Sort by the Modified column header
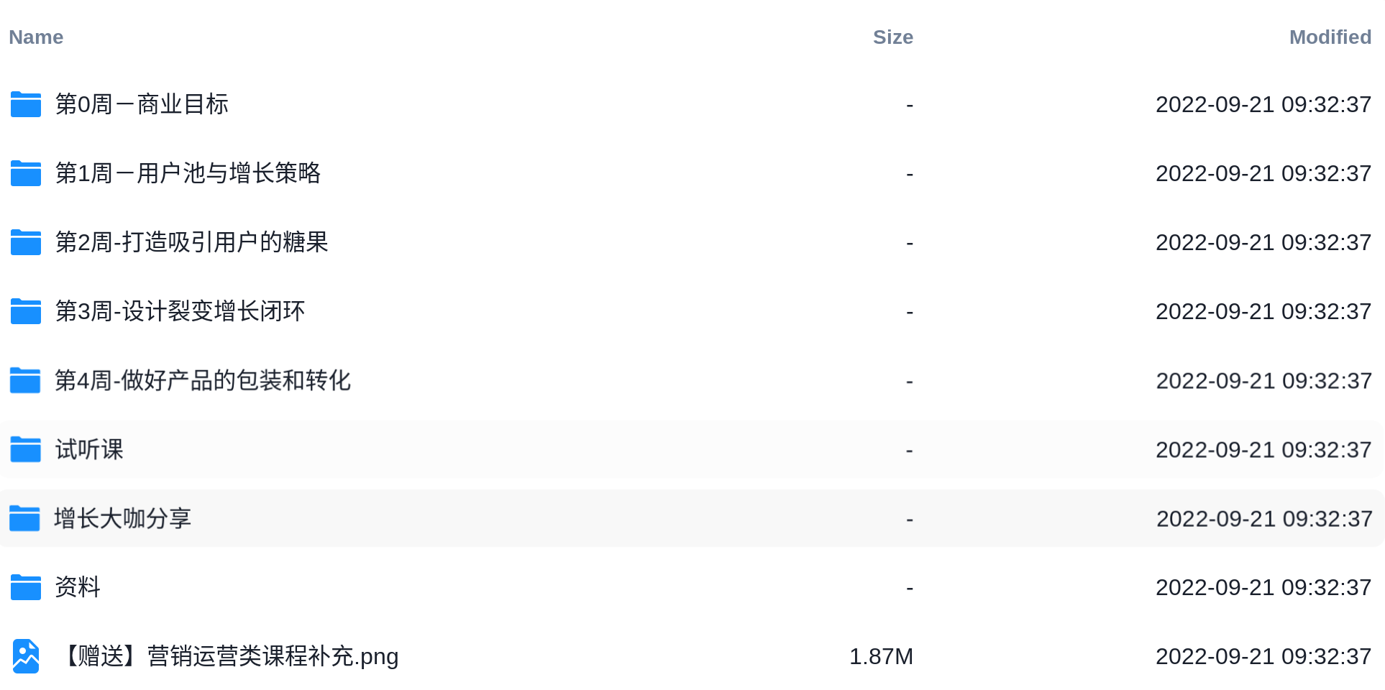Screen dimensions: 1385x690 click(1330, 37)
